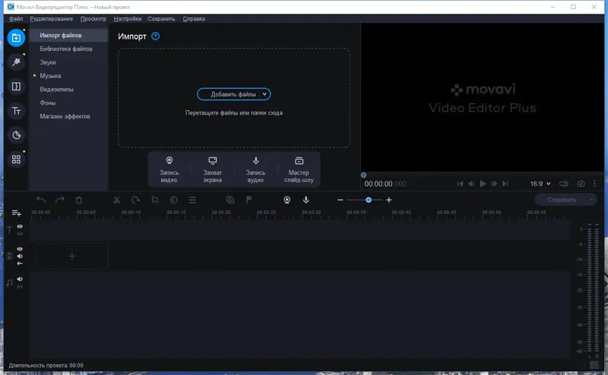Click the Add track icon
This screenshot has width=608, height=375.
tap(16, 213)
